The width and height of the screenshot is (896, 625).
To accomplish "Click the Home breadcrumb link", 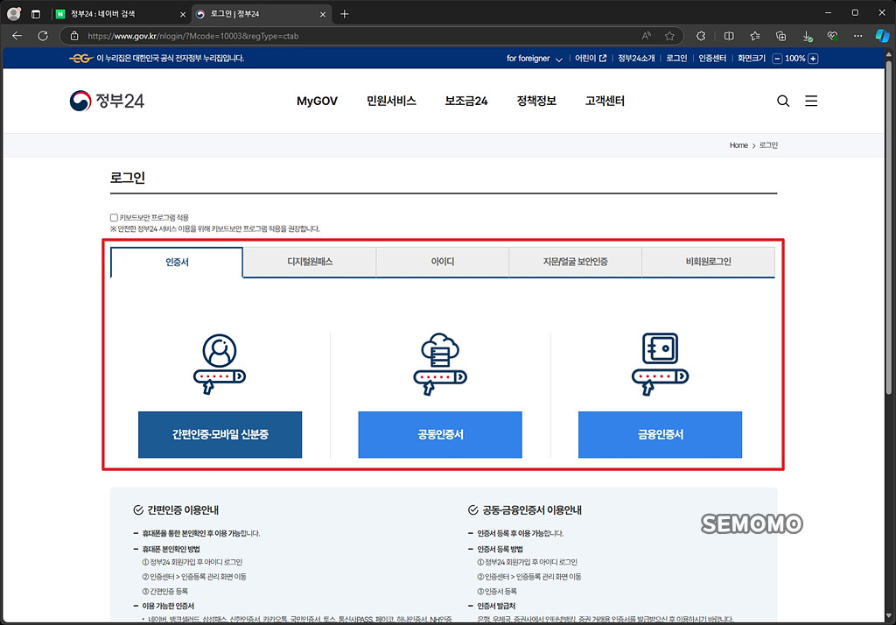I will (x=738, y=145).
